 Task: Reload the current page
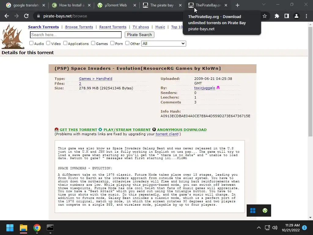(26, 16)
